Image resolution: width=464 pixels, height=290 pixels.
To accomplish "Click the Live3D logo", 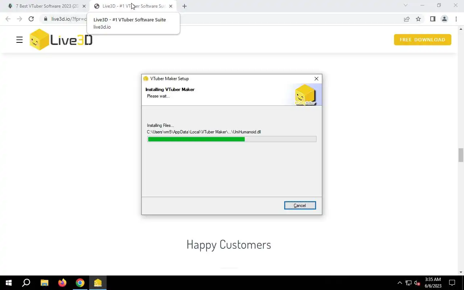I will click(x=61, y=40).
